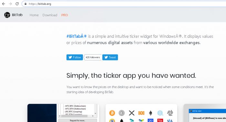
Task: Open the PRO navigation item
Action: (65, 15)
